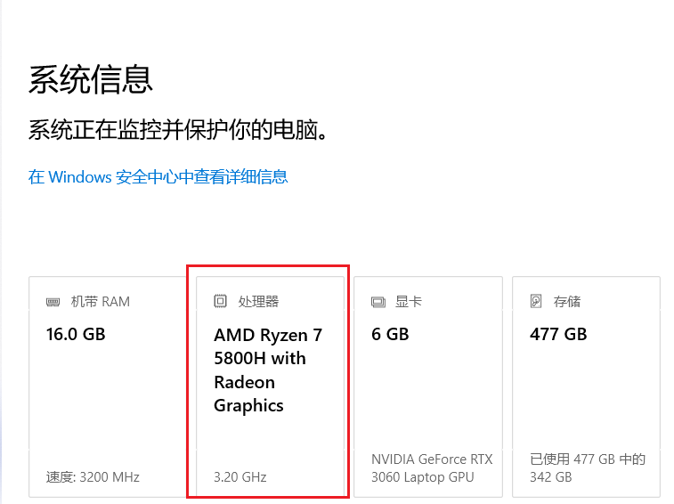Click the storage drive icon

[x=536, y=302]
